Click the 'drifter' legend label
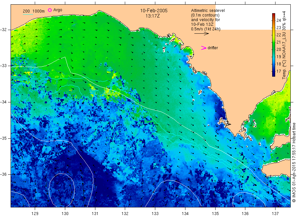 pos(213,48)
